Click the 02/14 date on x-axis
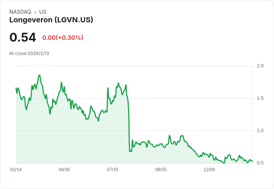The width and height of the screenshot is (274, 189). (16, 170)
